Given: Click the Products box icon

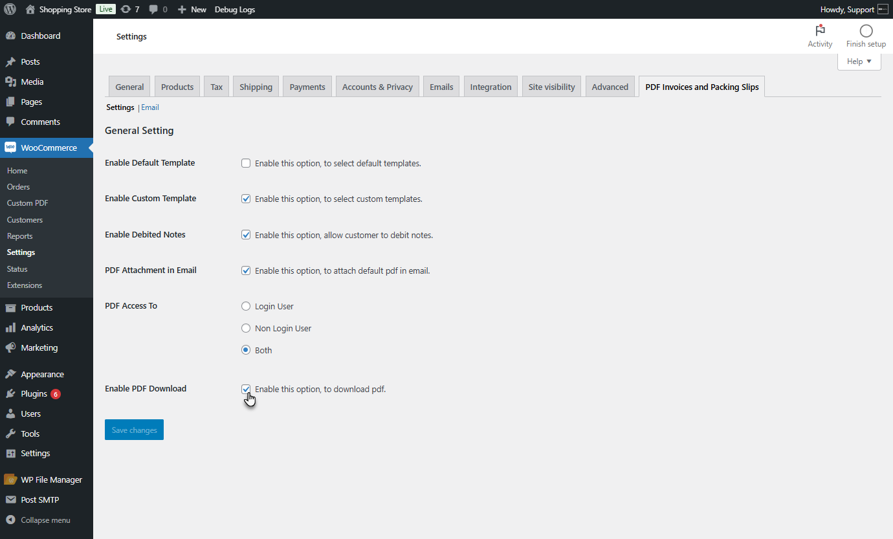Looking at the screenshot, I should (10, 307).
